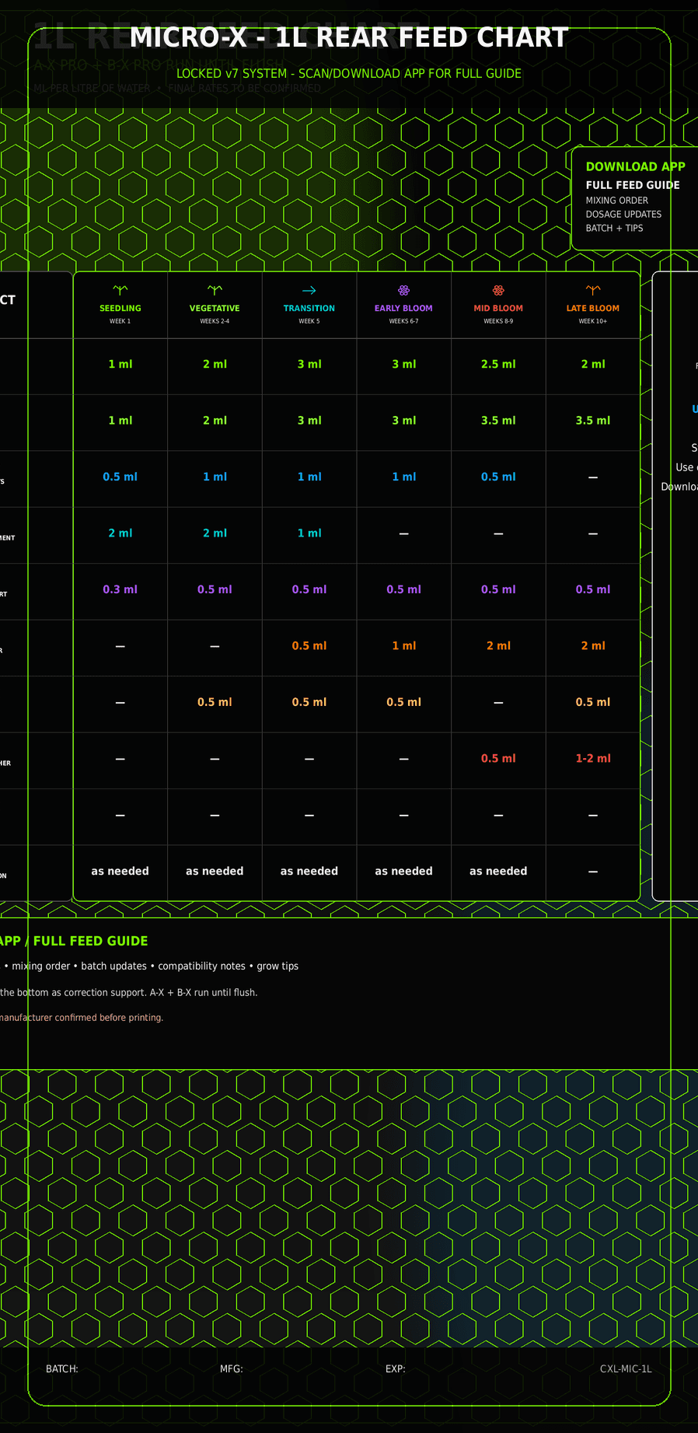Click the blue '1 ml' Vegetative cell

click(x=215, y=477)
